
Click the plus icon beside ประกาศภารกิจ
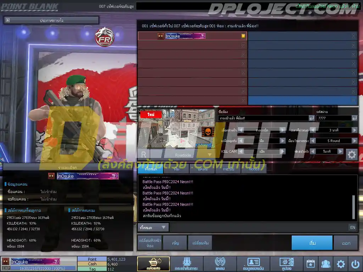tap(8, 20)
